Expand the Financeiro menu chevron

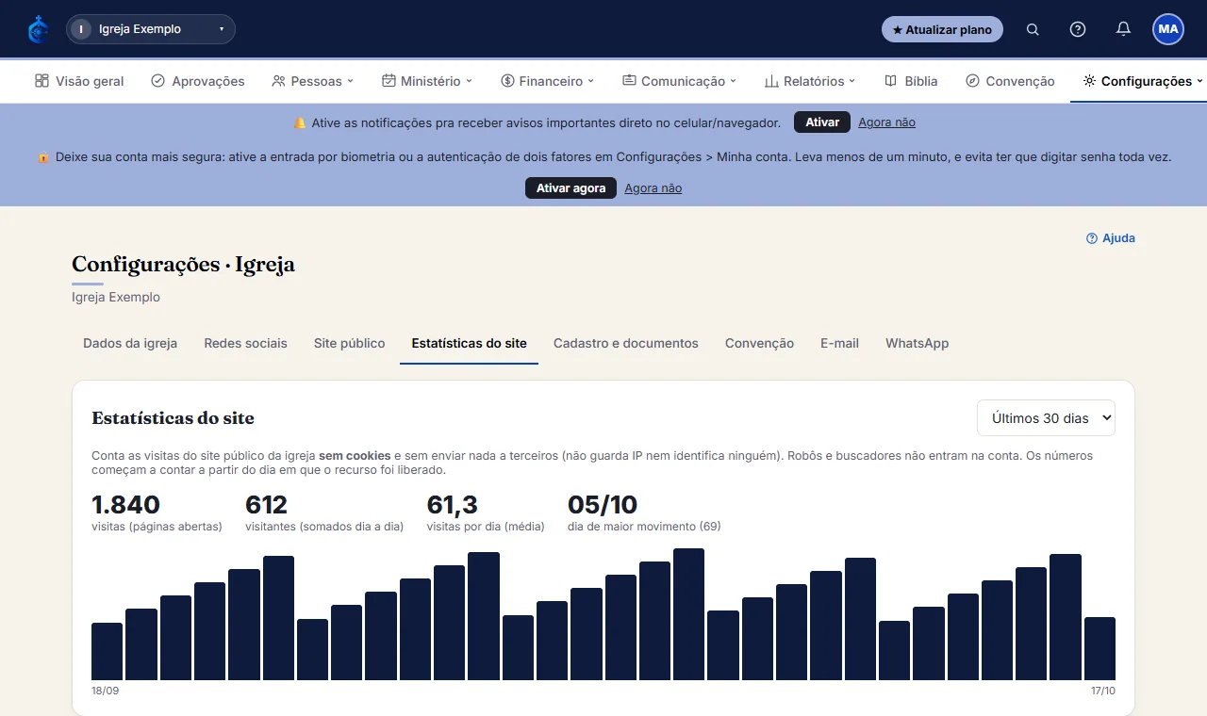(591, 81)
